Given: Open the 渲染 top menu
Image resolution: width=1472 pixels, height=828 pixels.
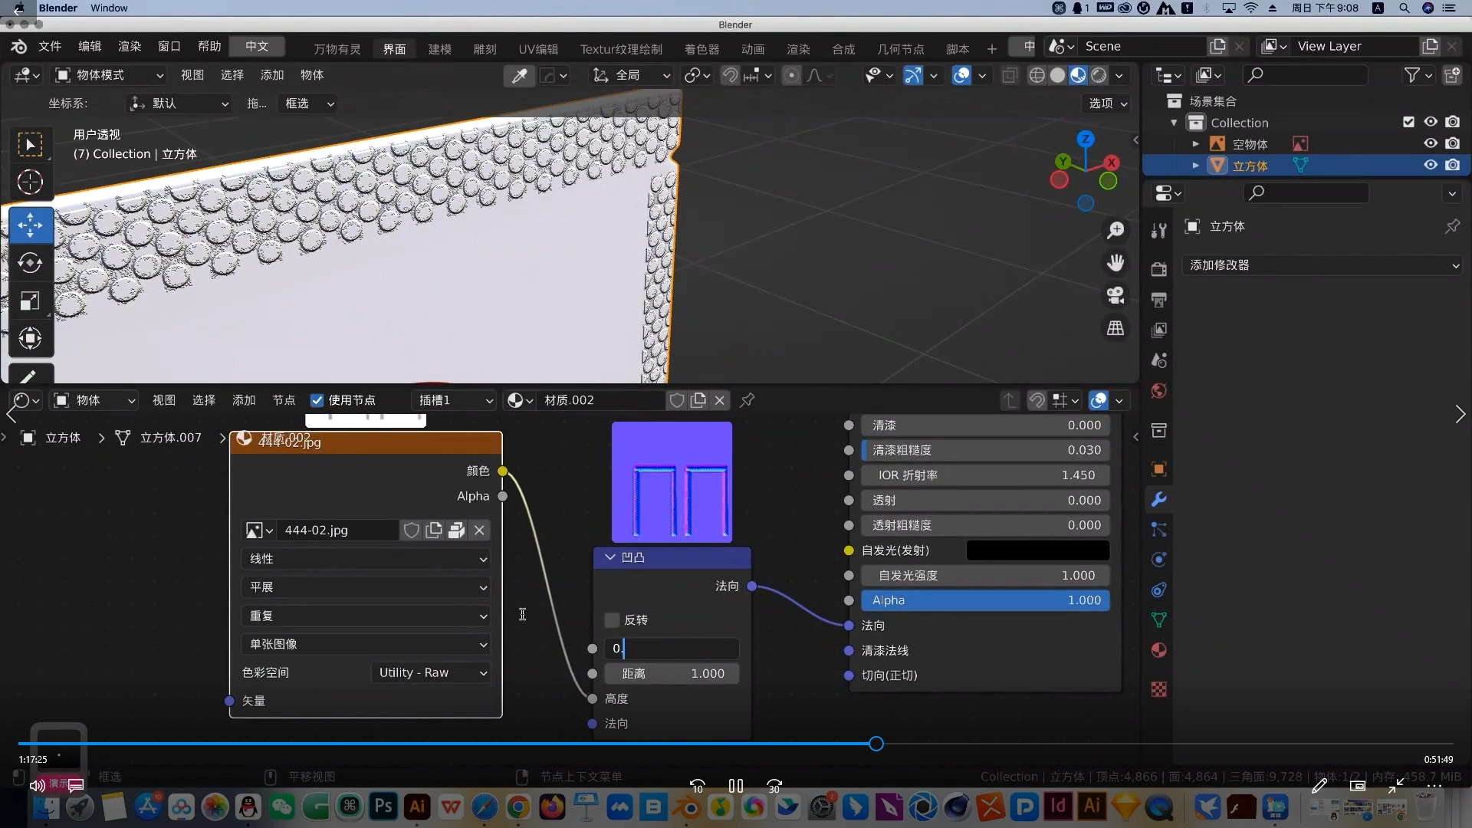Looking at the screenshot, I should coord(130,46).
